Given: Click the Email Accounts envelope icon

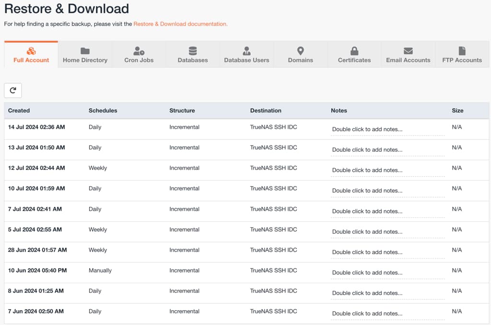Looking at the screenshot, I should point(408,50).
